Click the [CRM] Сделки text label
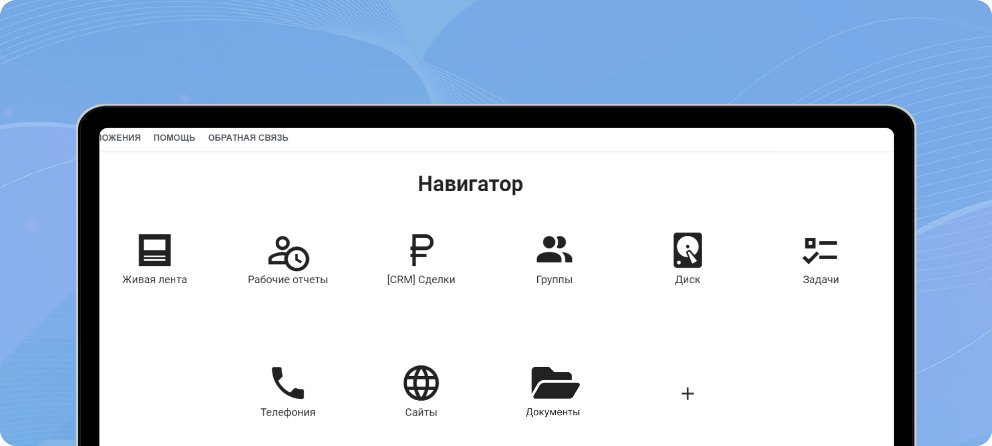992x446 pixels. [421, 280]
